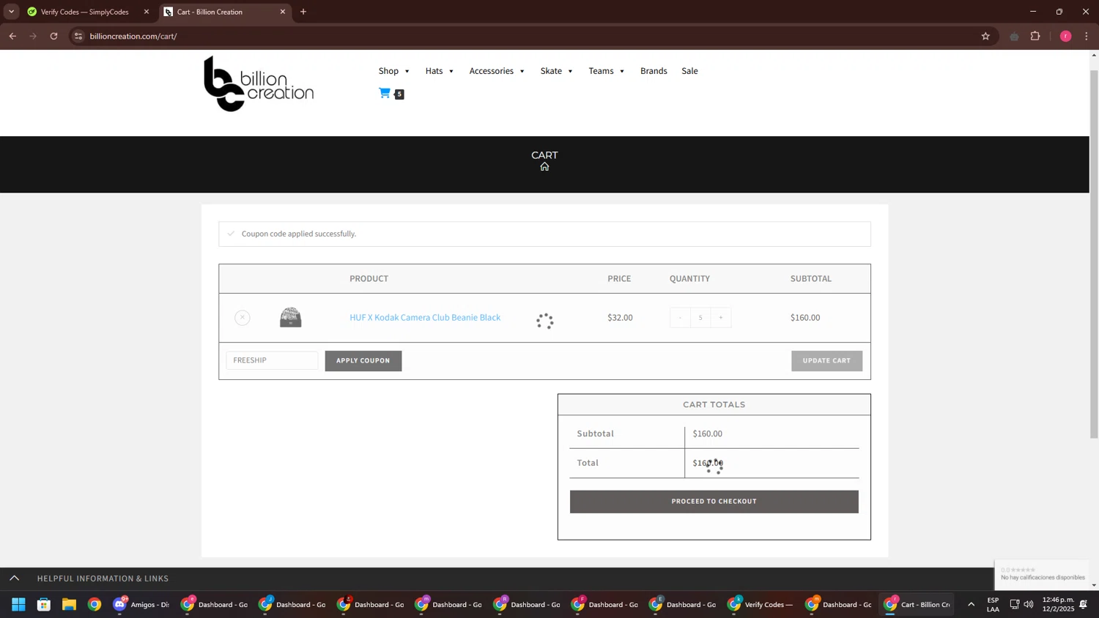The image size is (1099, 618).
Task: Click the home icon under CART title
Action: point(544,167)
